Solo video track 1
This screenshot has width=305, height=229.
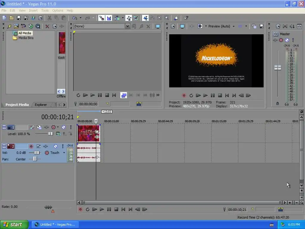coord(71,127)
